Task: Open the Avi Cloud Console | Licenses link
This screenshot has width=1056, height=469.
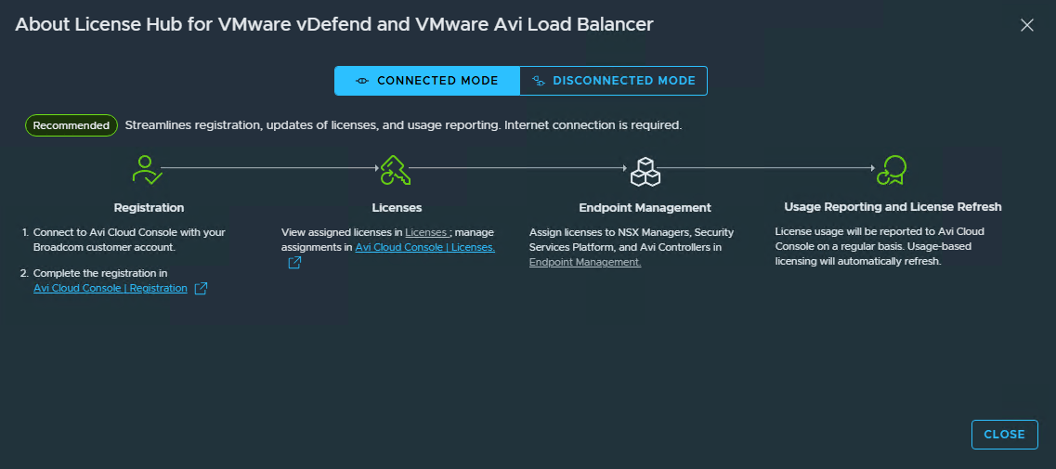Action: (425, 247)
